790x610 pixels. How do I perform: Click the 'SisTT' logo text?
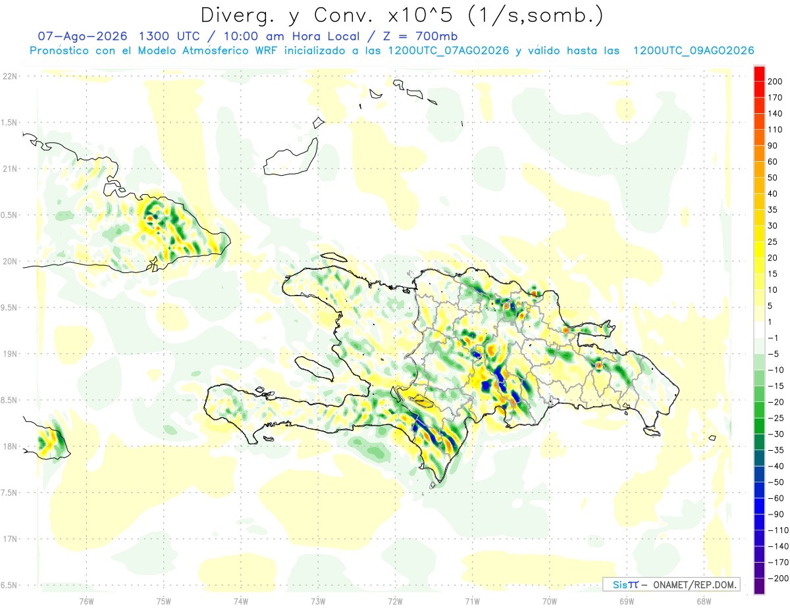625,584
